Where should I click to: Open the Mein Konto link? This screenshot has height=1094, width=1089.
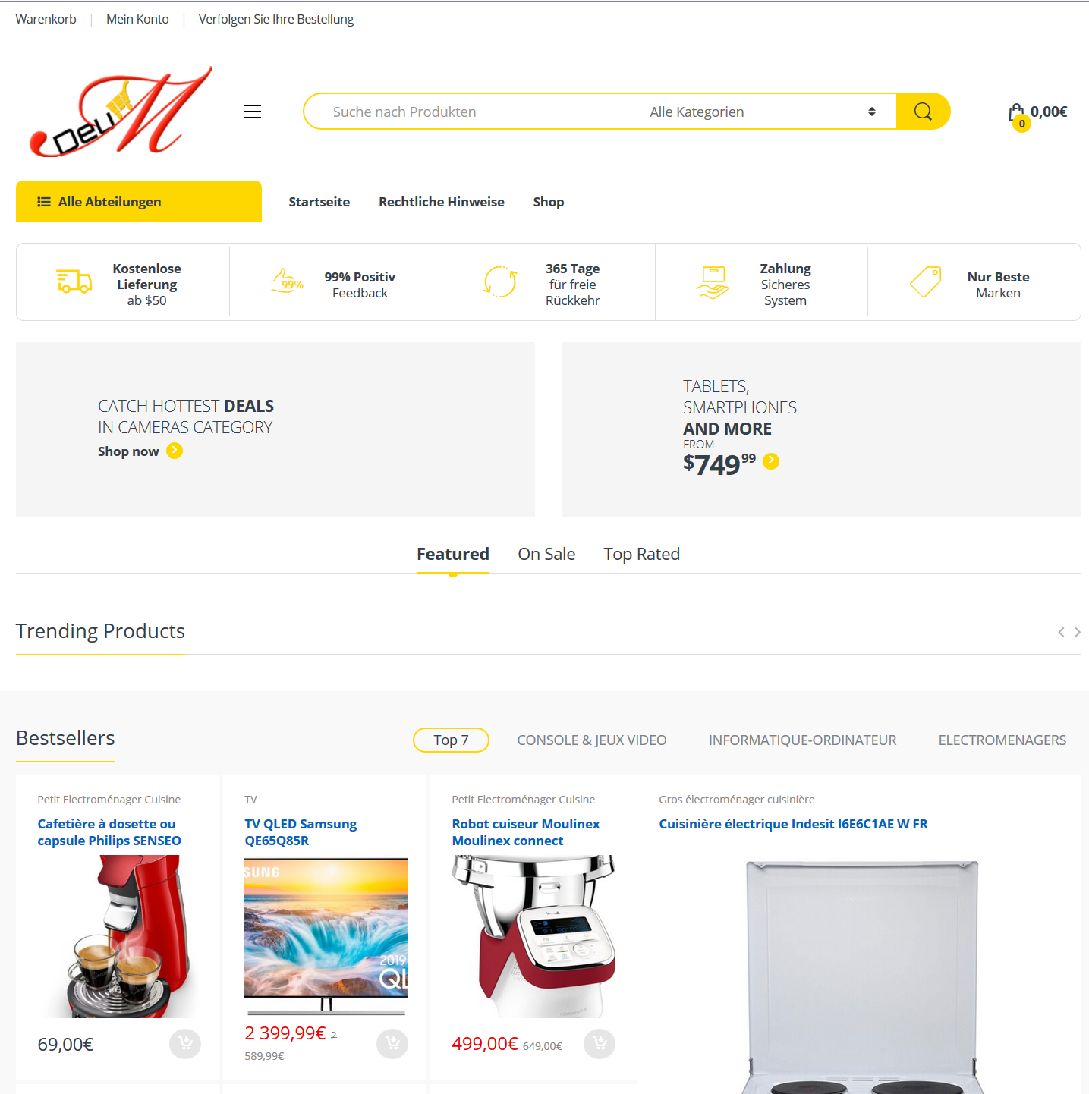[137, 19]
